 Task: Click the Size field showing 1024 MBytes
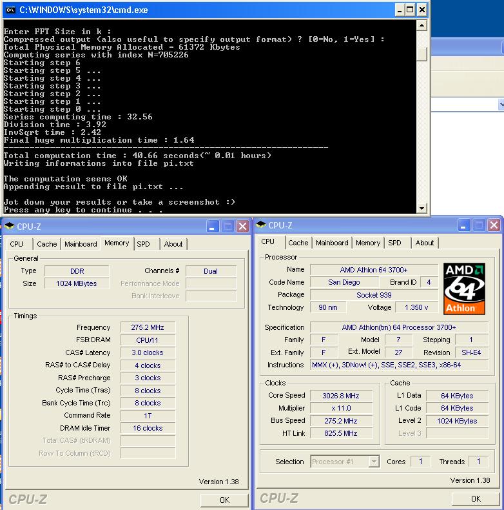(x=77, y=283)
